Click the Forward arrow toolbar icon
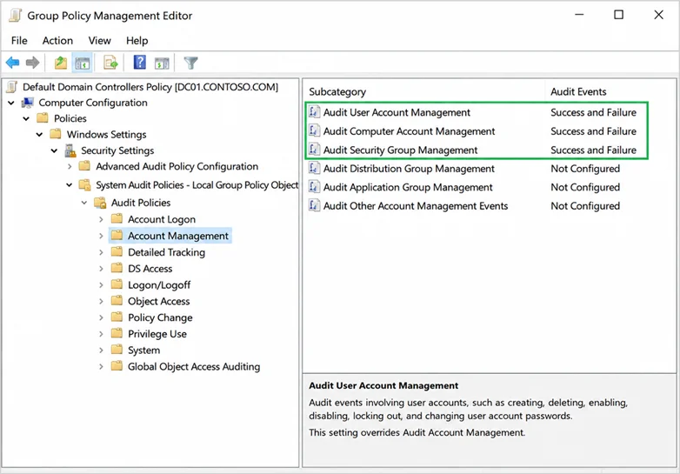 pos(32,63)
